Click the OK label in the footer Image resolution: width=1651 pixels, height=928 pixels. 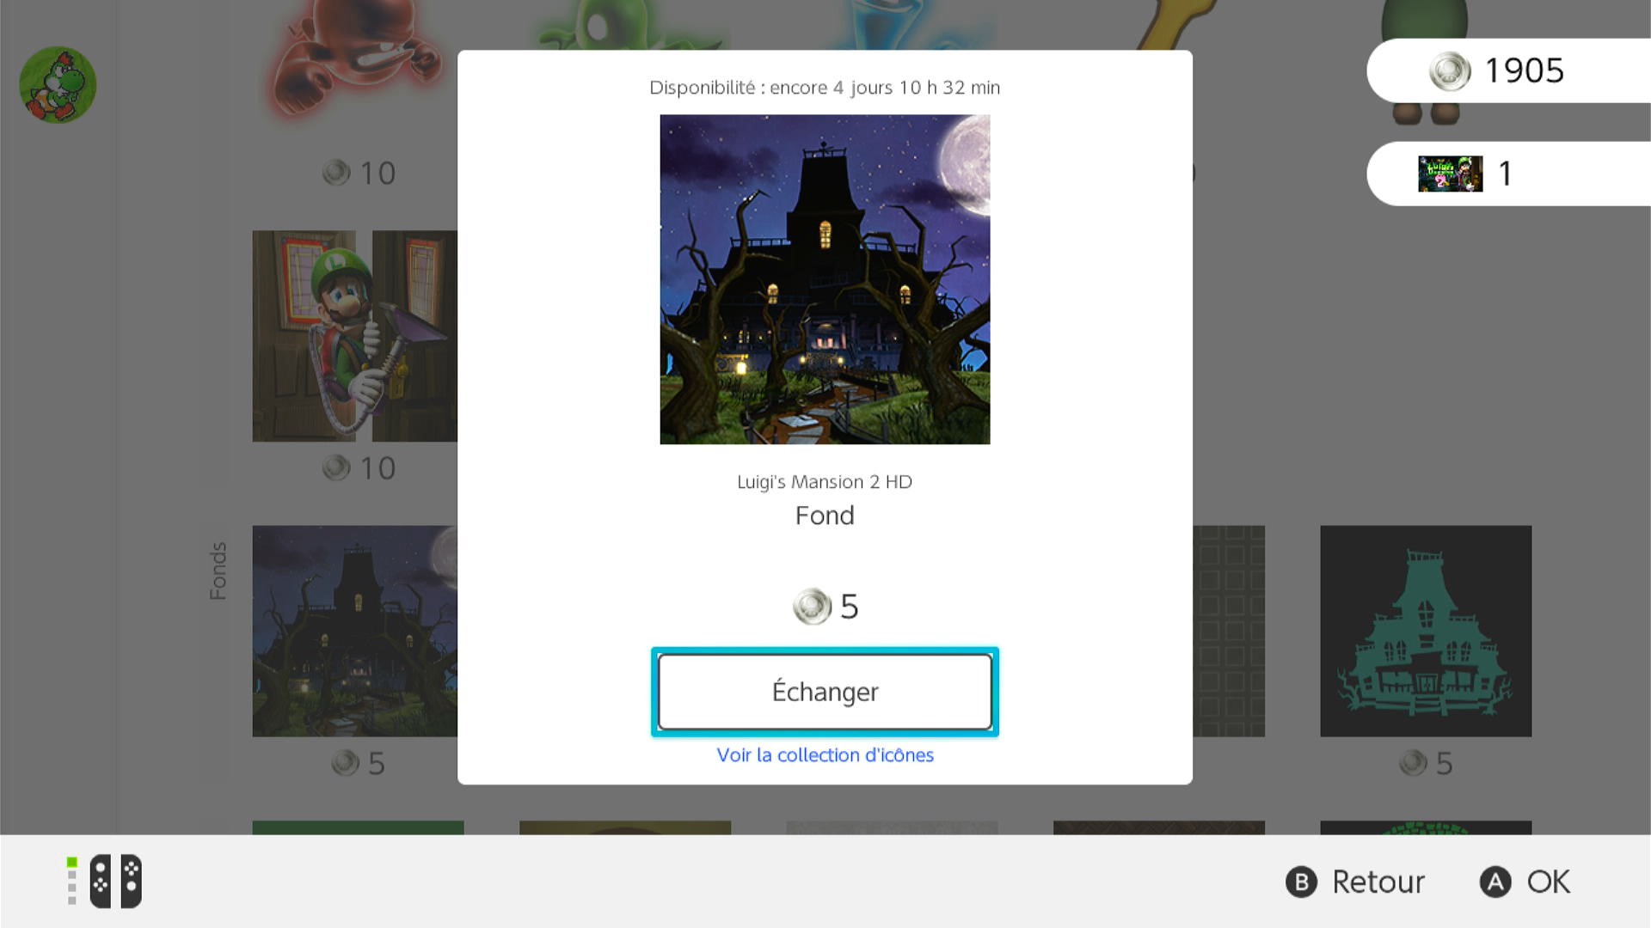1549,882
